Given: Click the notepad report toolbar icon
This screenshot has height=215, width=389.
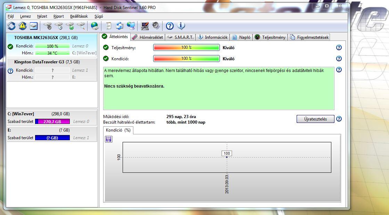Looking at the screenshot, I should pos(108,26).
